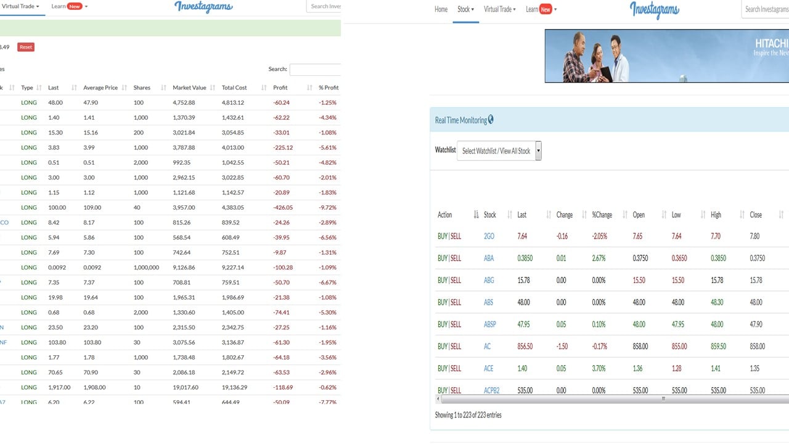Click the sort icon on the Market Value column
789x444 pixels.
click(x=214, y=87)
